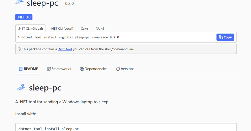Click the README sleep-pc heading
This screenshot has height=131, width=251.
[x=45, y=88]
